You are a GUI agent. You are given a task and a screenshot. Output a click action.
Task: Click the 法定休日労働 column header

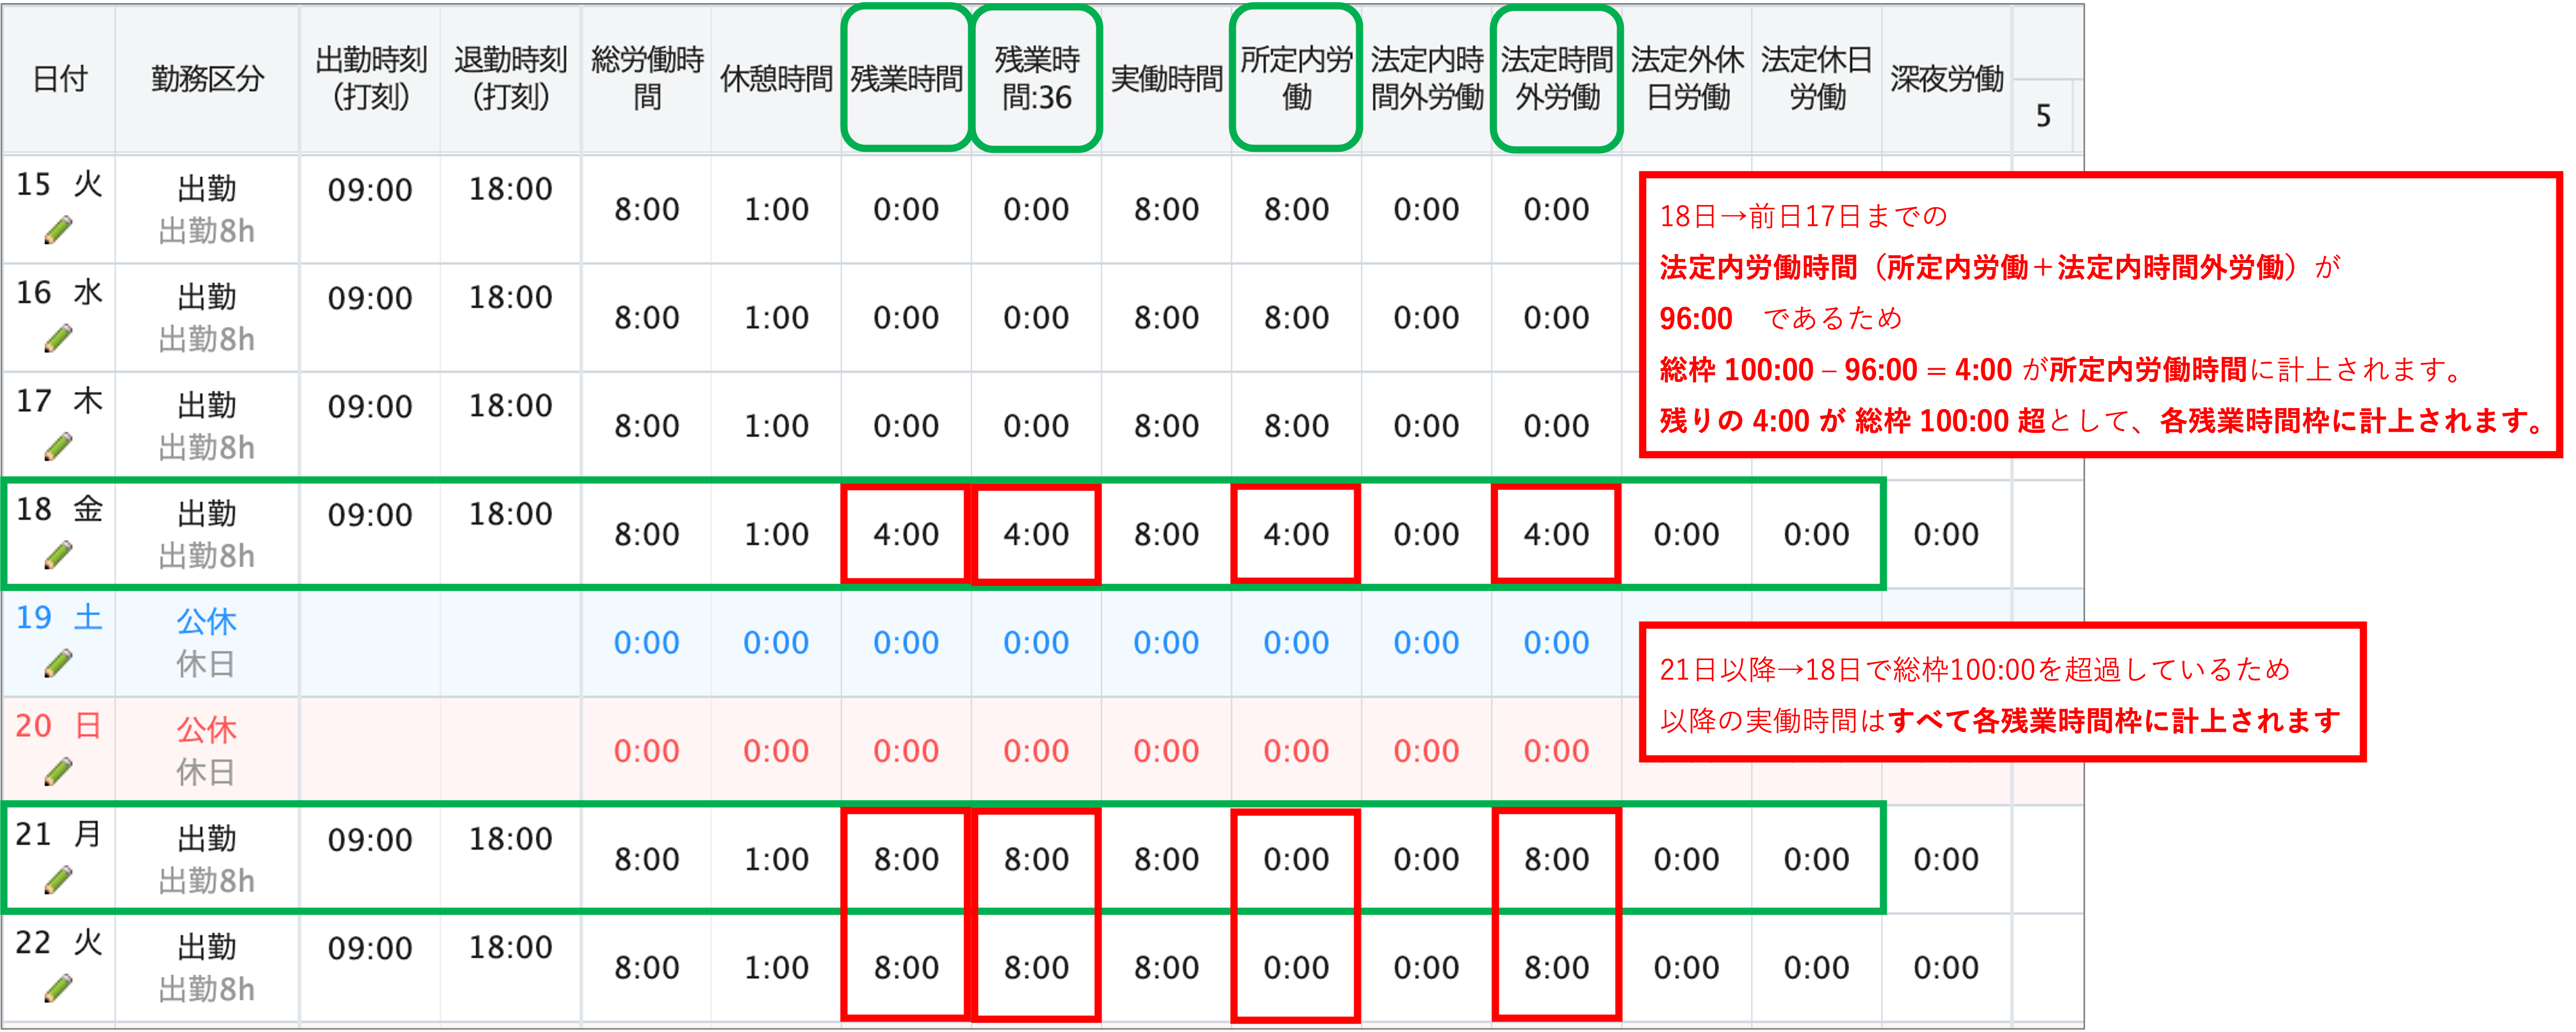[x=1817, y=78]
